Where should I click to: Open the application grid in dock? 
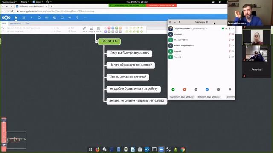pyautogui.click(x=90, y=150)
